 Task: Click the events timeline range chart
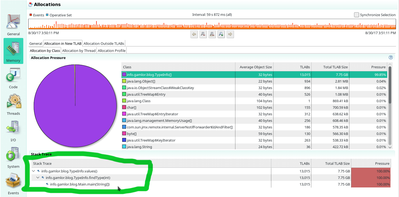(212, 24)
